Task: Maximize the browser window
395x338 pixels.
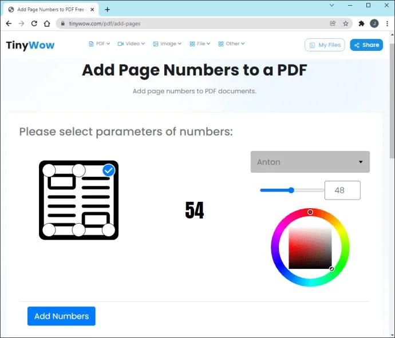Action: [368, 5]
